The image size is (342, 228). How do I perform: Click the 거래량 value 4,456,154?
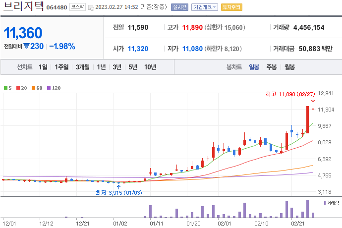point(309,27)
